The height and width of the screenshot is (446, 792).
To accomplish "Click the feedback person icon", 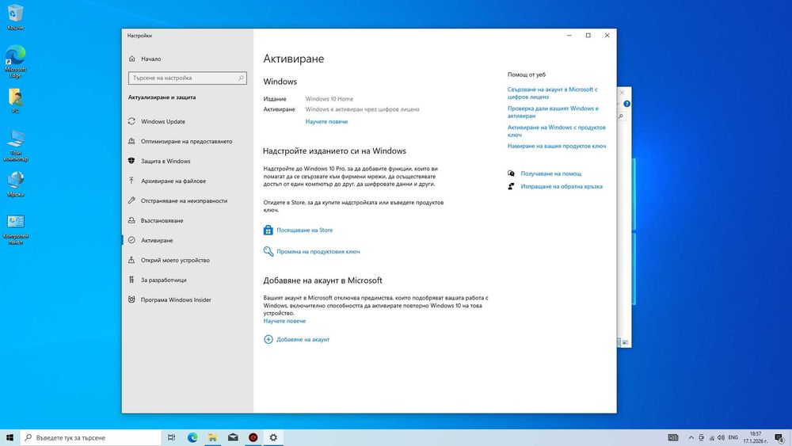I will 511,186.
